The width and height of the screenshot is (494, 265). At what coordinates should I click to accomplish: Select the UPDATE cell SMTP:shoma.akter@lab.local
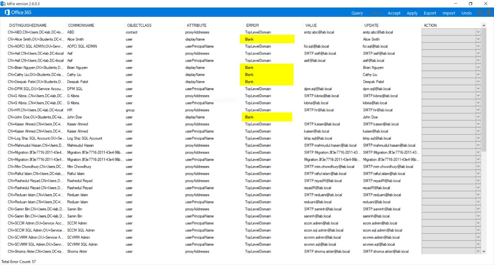tap(386, 251)
